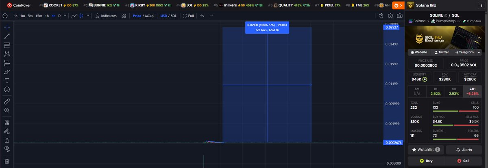Click the compare or add symbol plus icon
488x168 pixels.
(5, 16)
